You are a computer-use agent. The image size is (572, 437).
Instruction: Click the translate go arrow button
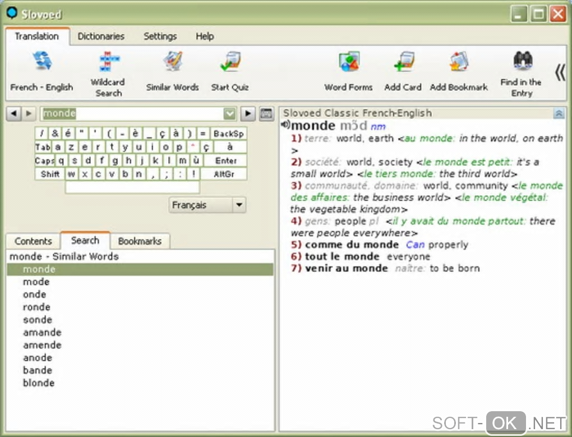click(248, 114)
